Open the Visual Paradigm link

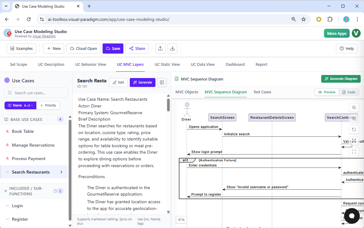[44, 36]
